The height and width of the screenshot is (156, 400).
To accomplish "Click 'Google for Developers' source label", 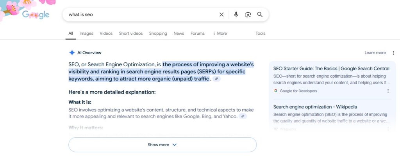I will (298, 91).
